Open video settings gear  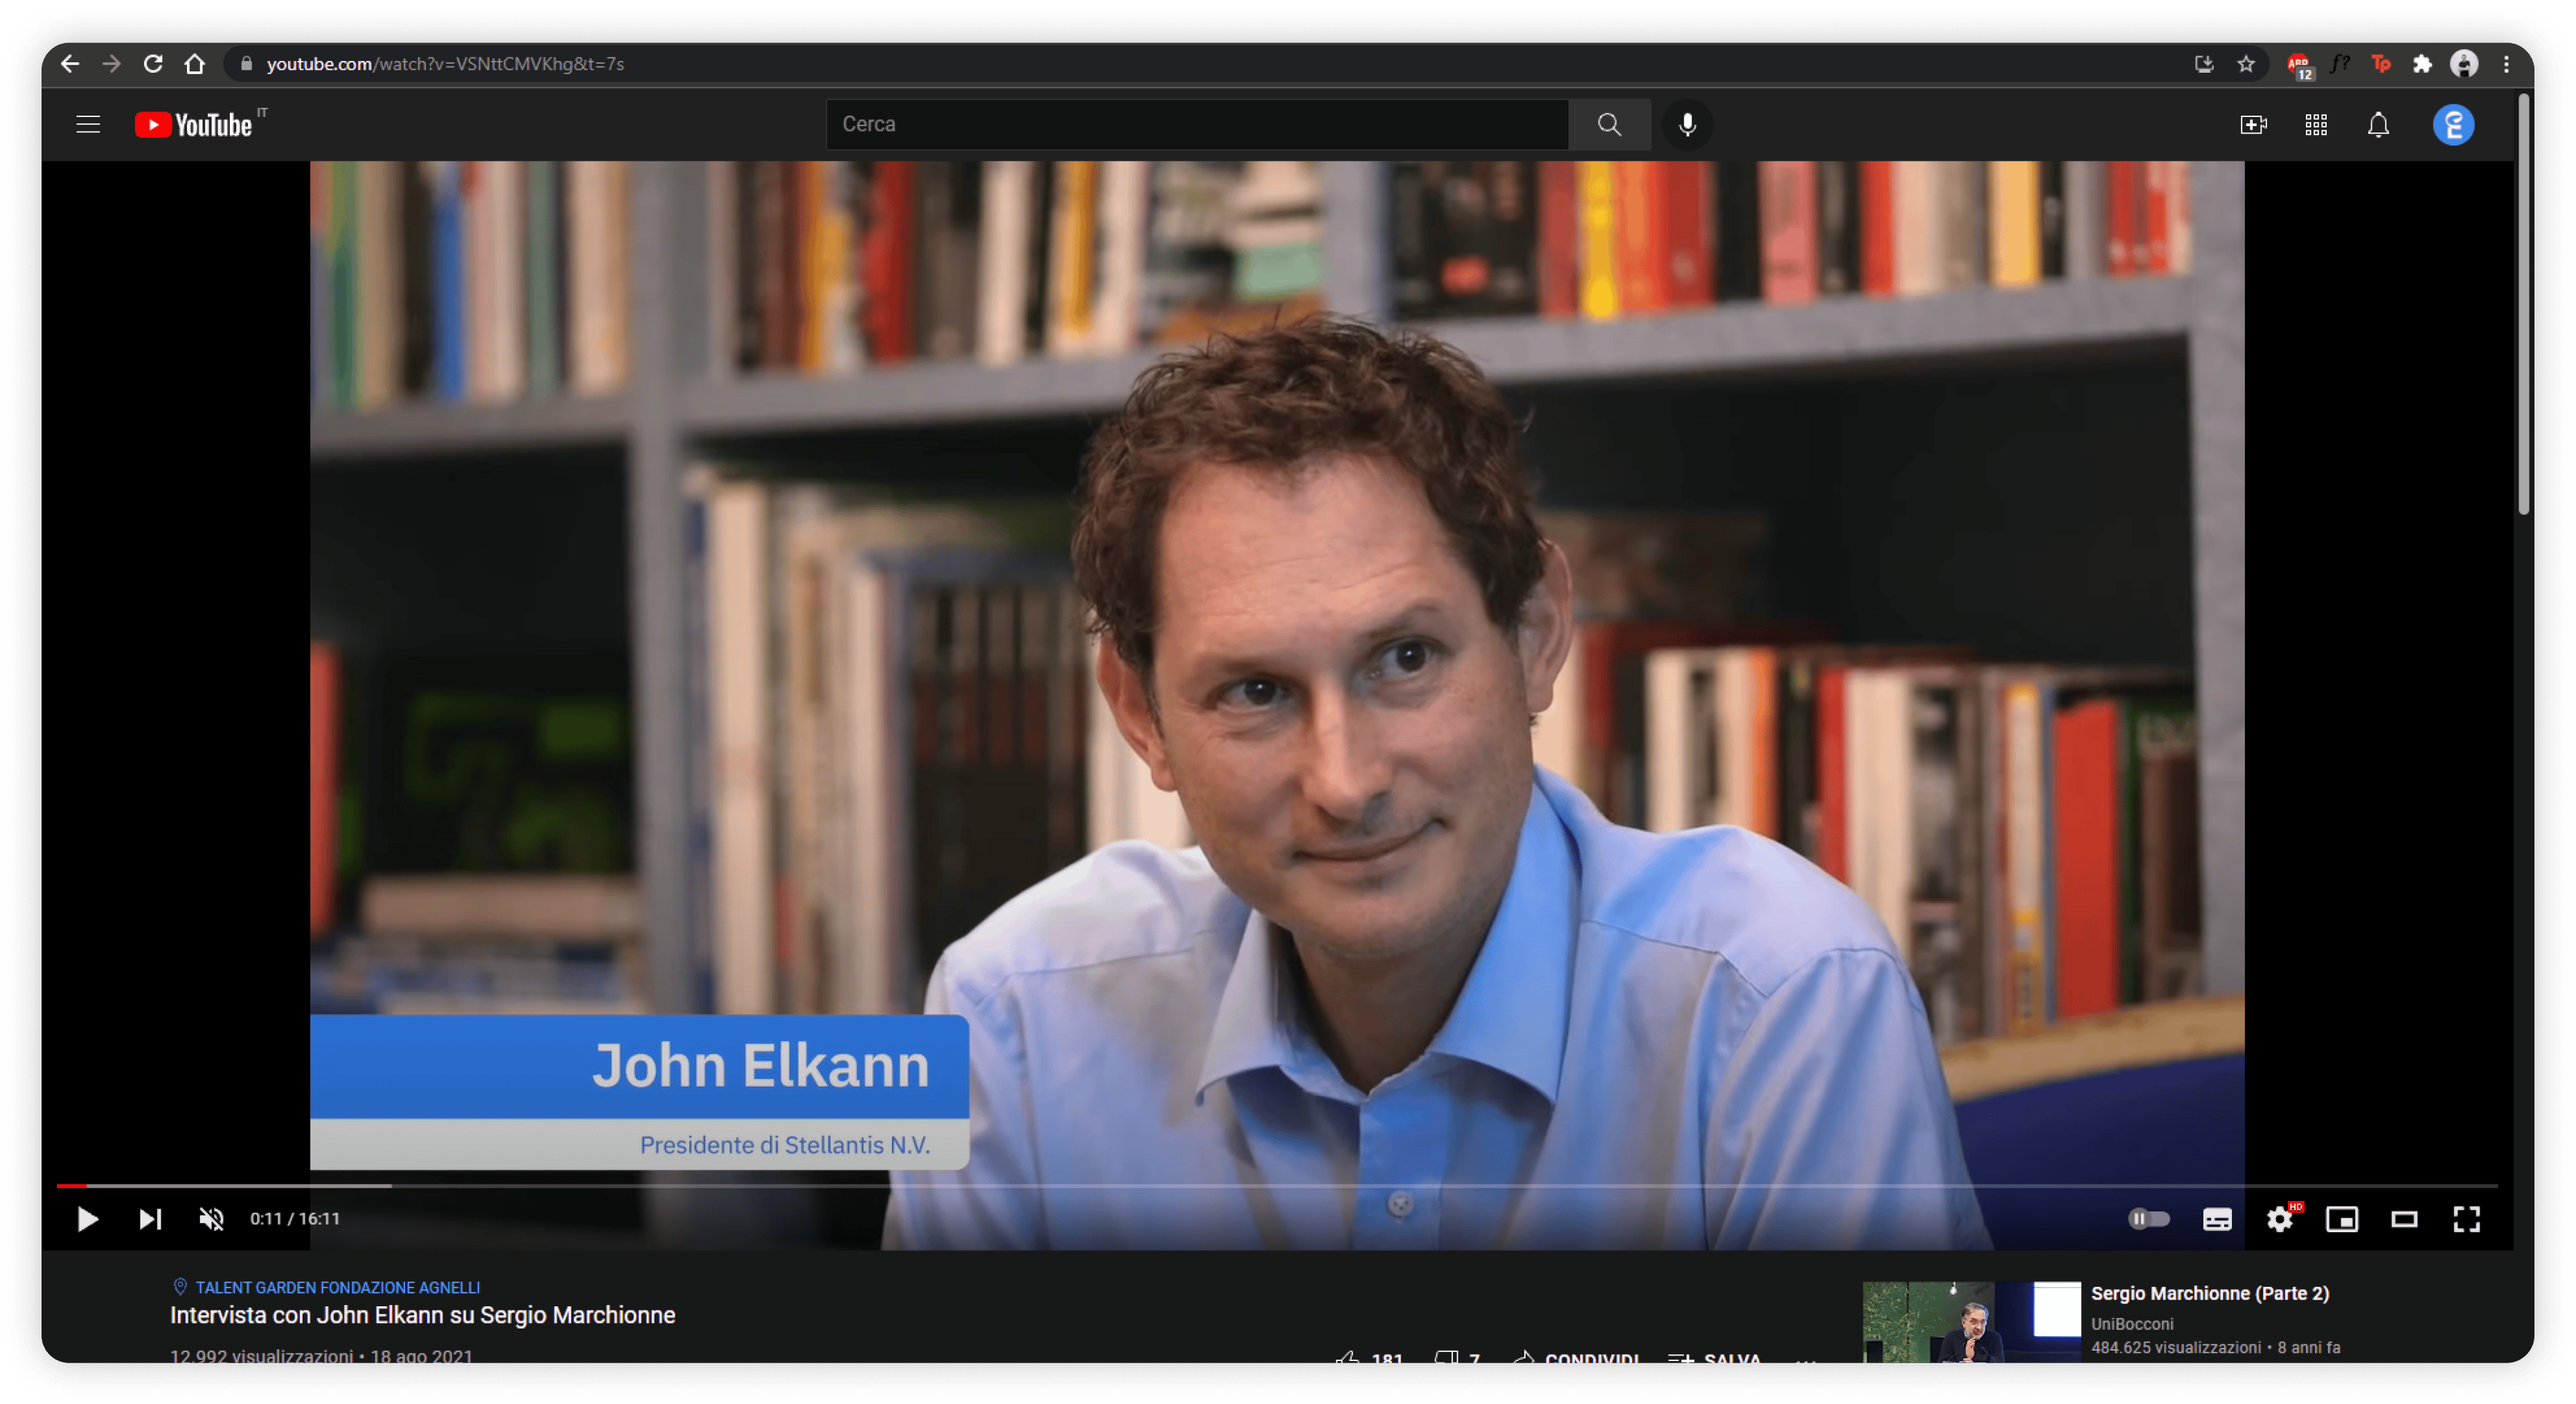[x=2279, y=1219]
